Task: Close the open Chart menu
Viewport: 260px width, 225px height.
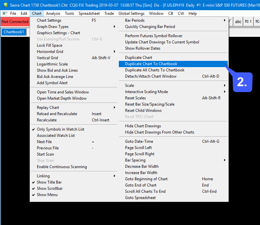Action: [x=37, y=13]
